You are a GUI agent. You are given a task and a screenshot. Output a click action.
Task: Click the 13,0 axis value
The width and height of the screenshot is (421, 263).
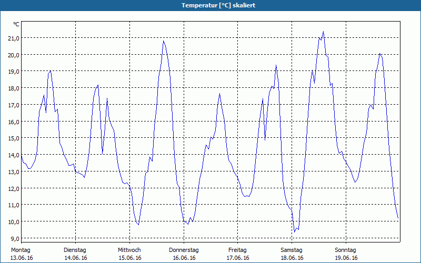click(x=14, y=172)
